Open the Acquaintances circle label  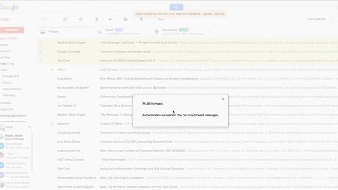(x=12, y=89)
